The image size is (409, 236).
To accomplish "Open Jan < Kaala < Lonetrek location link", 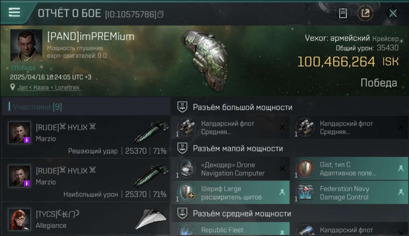I will coord(48,87).
